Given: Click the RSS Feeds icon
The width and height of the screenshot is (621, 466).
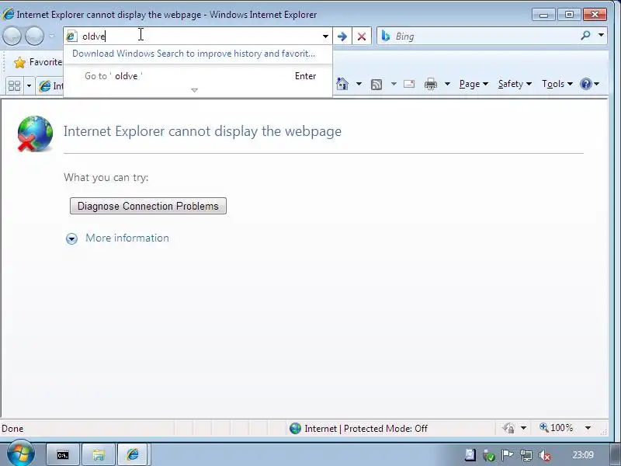Looking at the screenshot, I should (376, 85).
